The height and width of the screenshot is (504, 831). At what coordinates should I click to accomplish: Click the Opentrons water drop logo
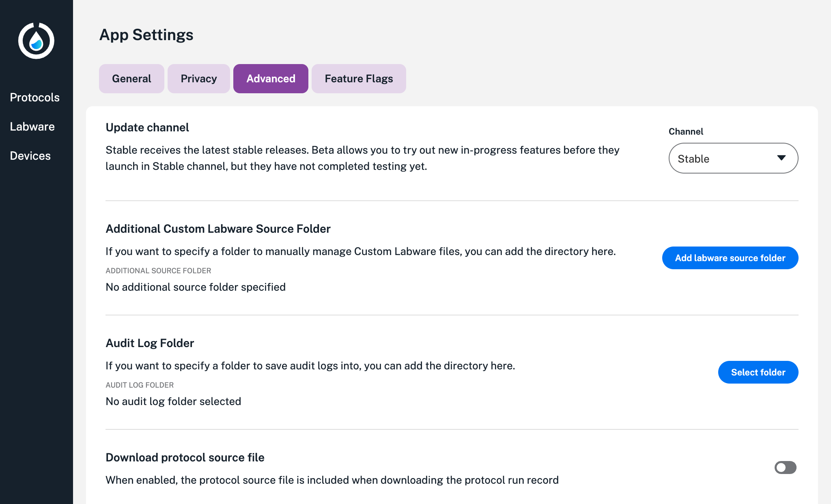coord(36,41)
